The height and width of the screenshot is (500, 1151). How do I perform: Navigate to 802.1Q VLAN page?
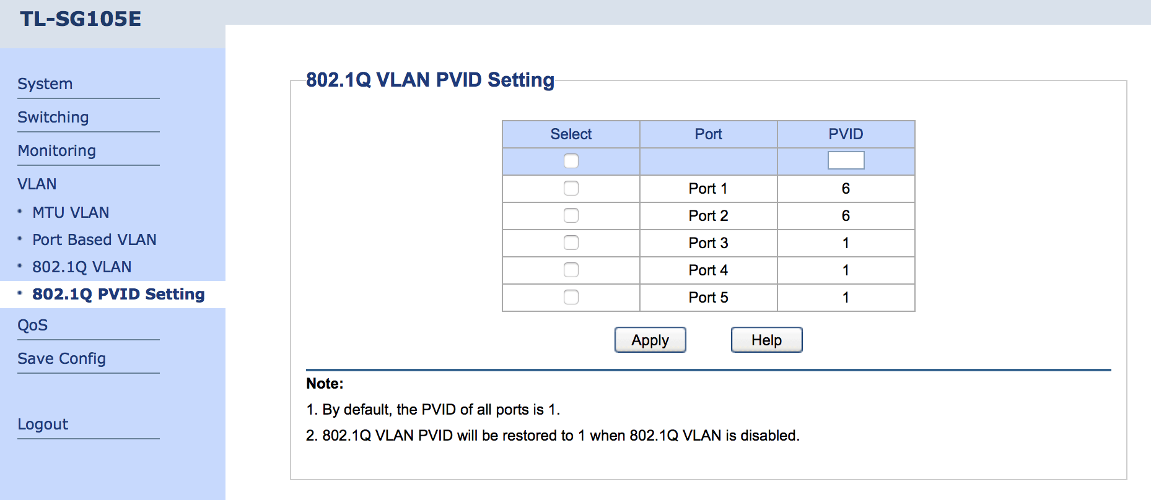(82, 267)
